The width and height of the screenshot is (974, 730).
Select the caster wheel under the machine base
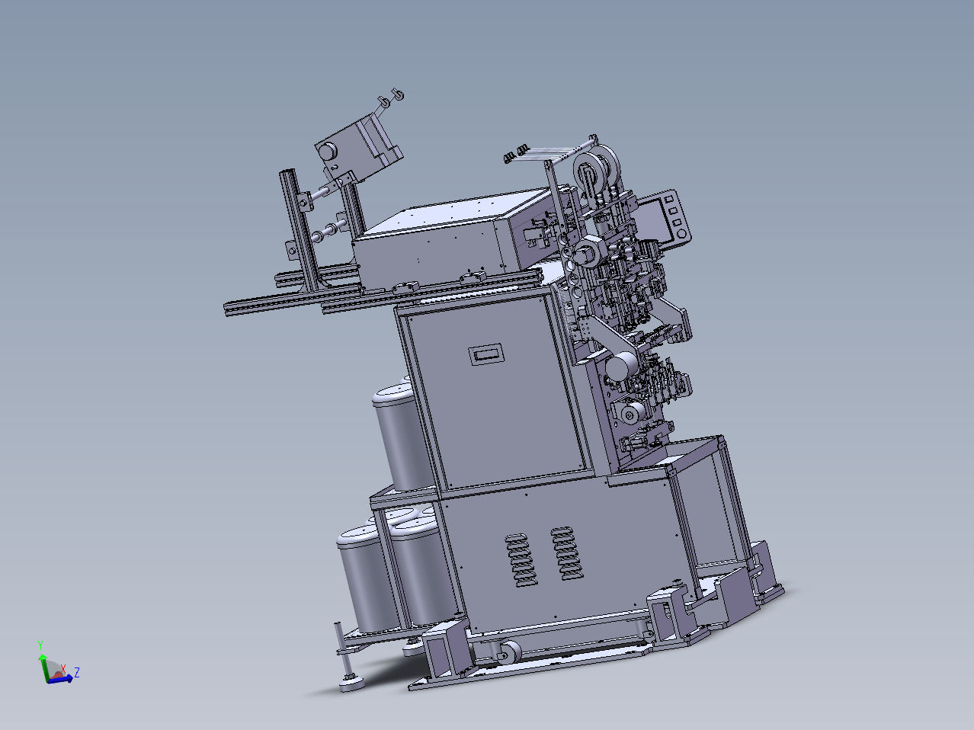[x=509, y=652]
